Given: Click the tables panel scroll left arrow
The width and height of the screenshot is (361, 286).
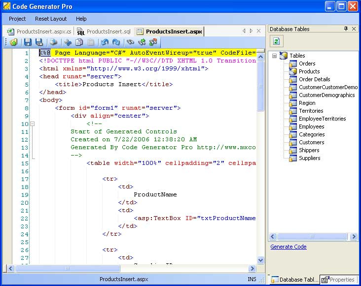Looking at the screenshot, I should coord(273,236).
